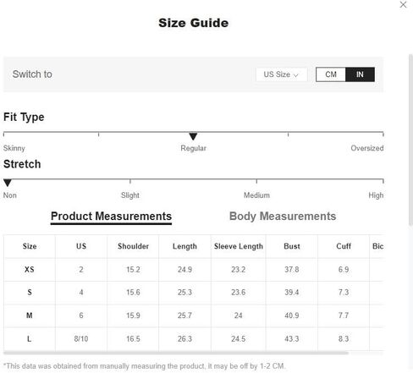Click the vertical scrollbar on right

(x=410, y=140)
